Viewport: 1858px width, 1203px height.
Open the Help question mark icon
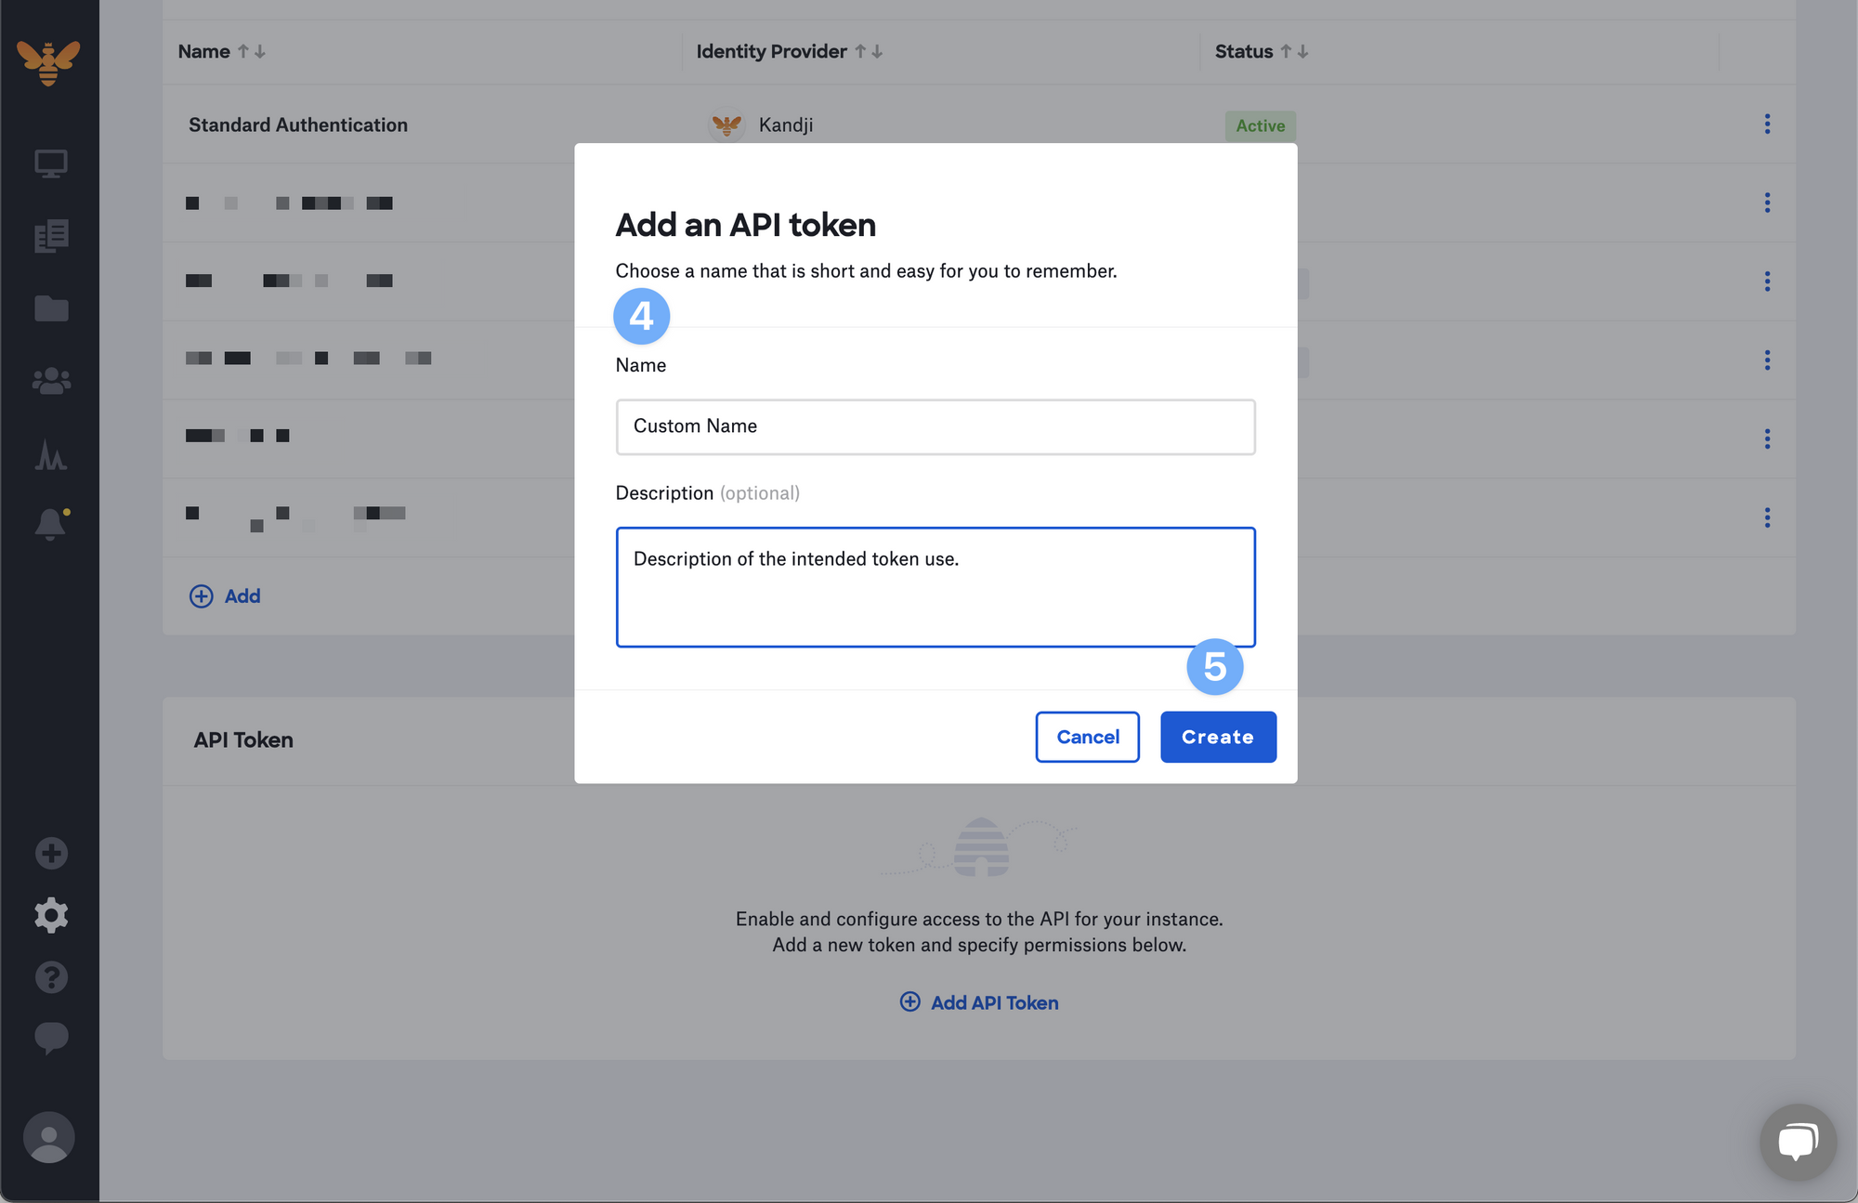tap(51, 977)
